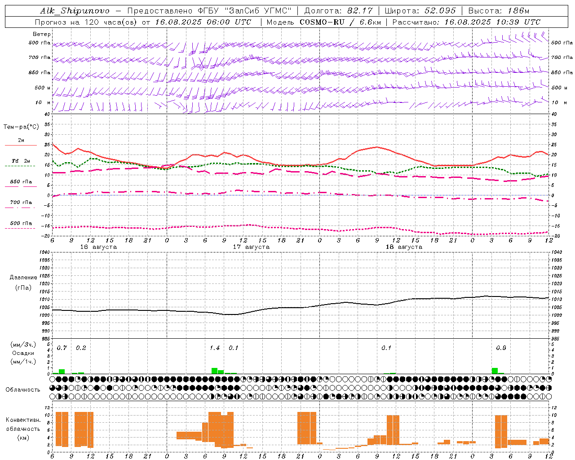Click the latitude value Широта: 52.095
Screen dimensions: 575x460
pyautogui.click(x=420, y=11)
